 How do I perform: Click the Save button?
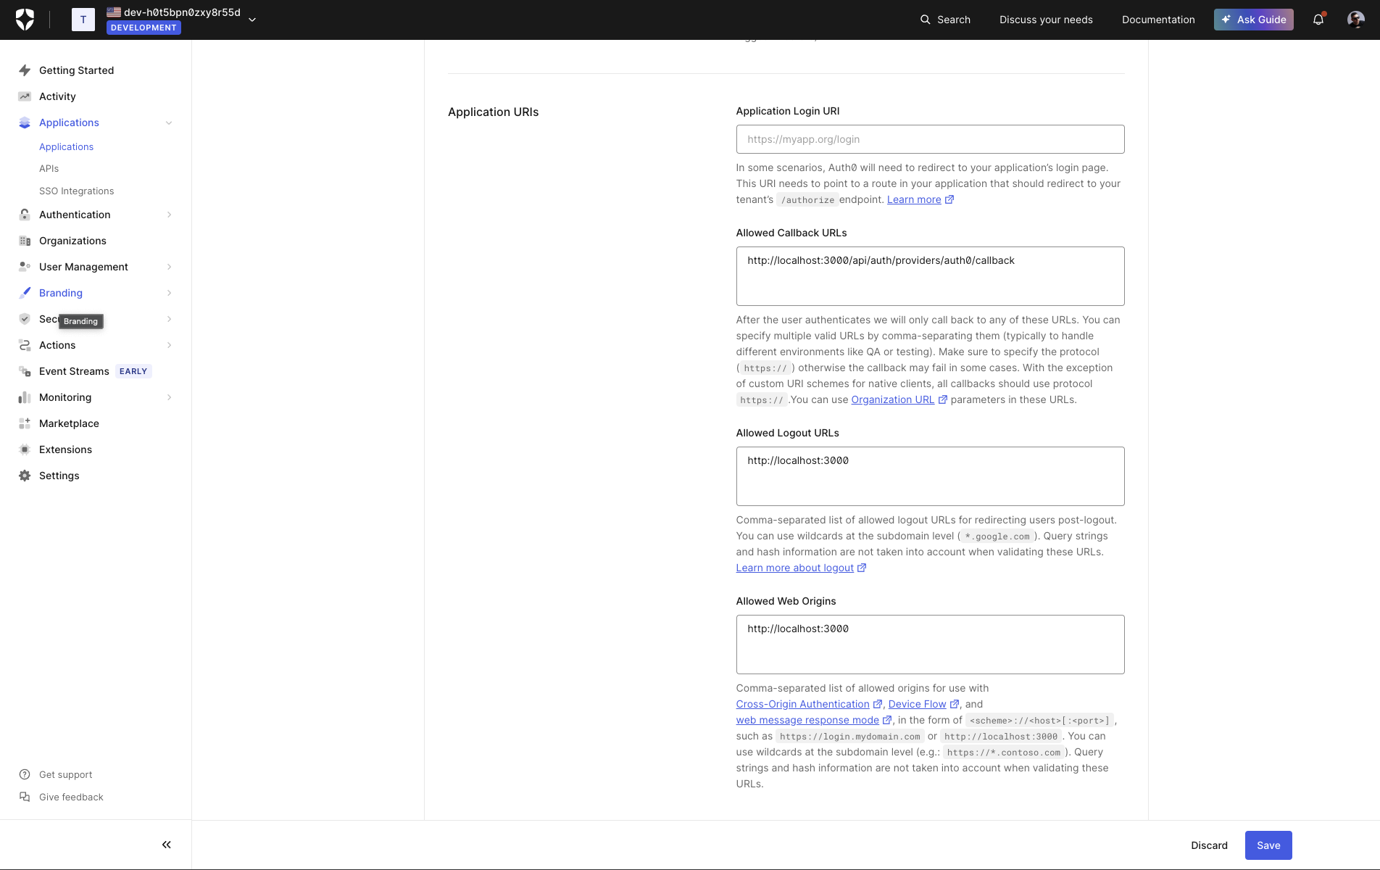pyautogui.click(x=1268, y=845)
